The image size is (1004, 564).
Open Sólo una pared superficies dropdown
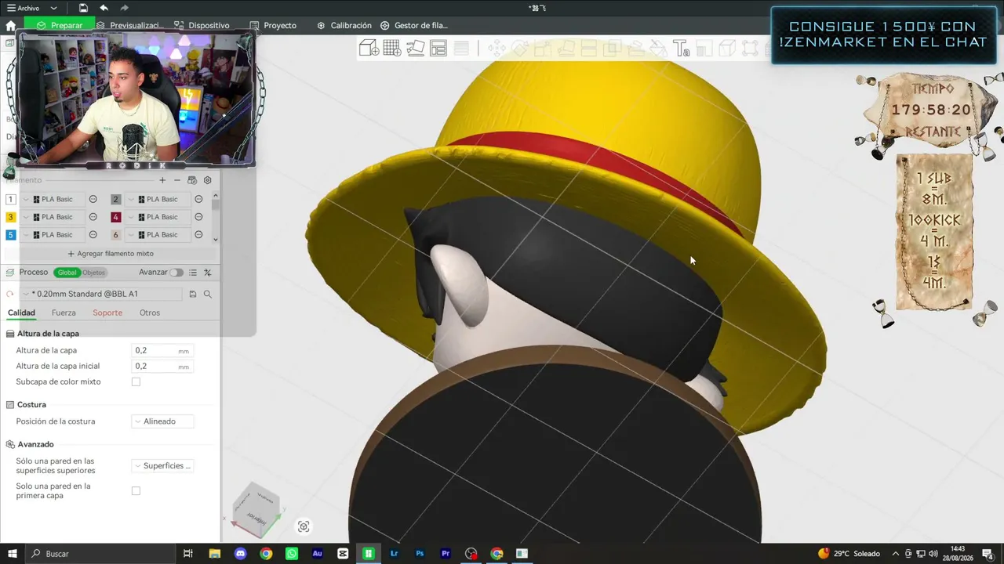[162, 466]
